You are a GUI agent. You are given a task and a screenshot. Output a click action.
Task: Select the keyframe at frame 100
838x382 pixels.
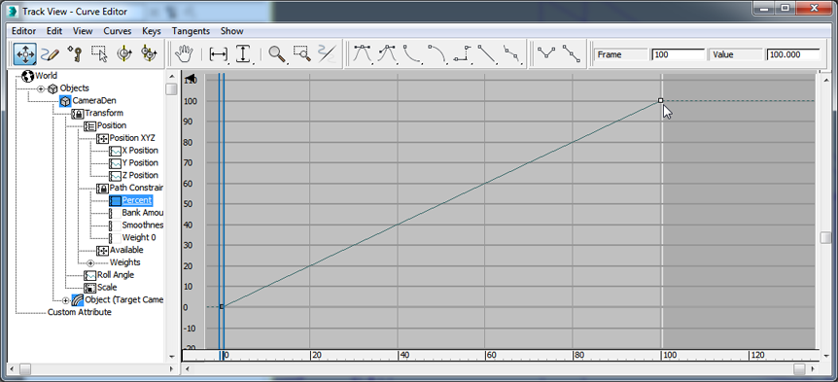click(660, 100)
